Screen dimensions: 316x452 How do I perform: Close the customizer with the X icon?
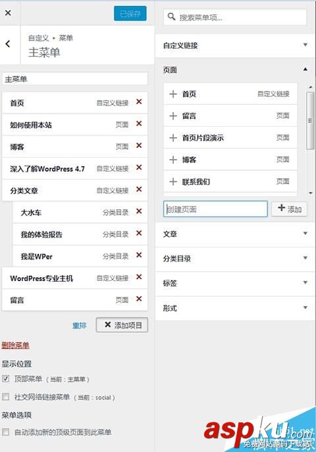click(x=8, y=13)
